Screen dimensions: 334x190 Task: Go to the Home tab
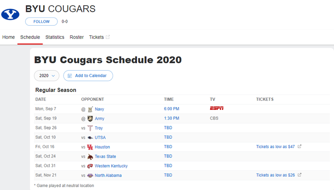[9, 37]
